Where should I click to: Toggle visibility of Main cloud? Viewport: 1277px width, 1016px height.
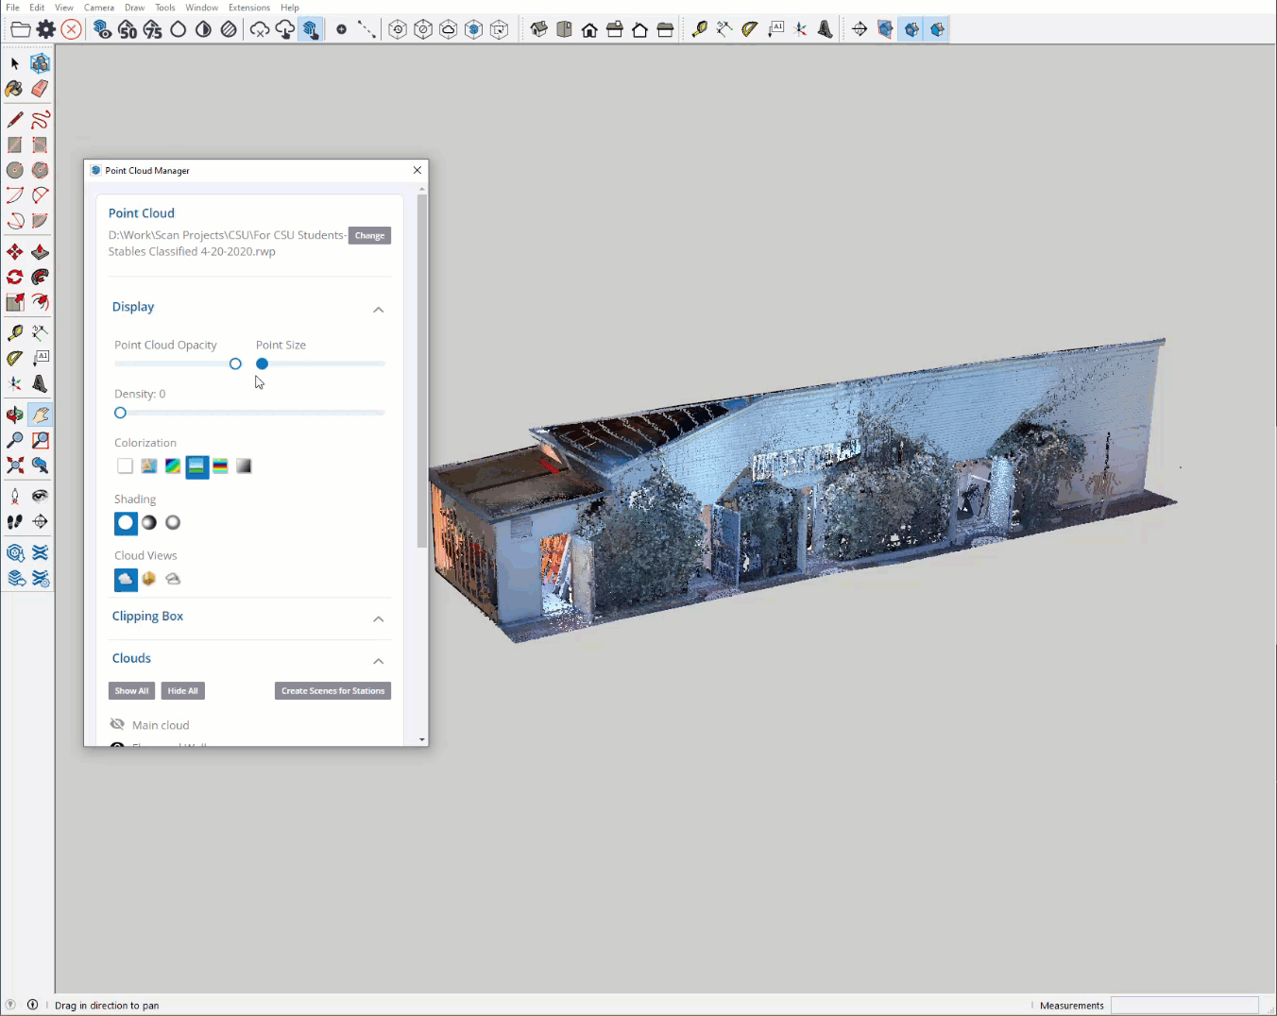(117, 724)
